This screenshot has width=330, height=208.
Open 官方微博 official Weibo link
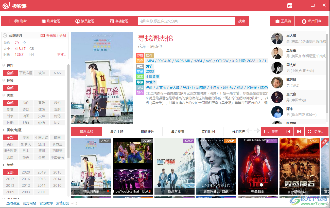click(46, 203)
